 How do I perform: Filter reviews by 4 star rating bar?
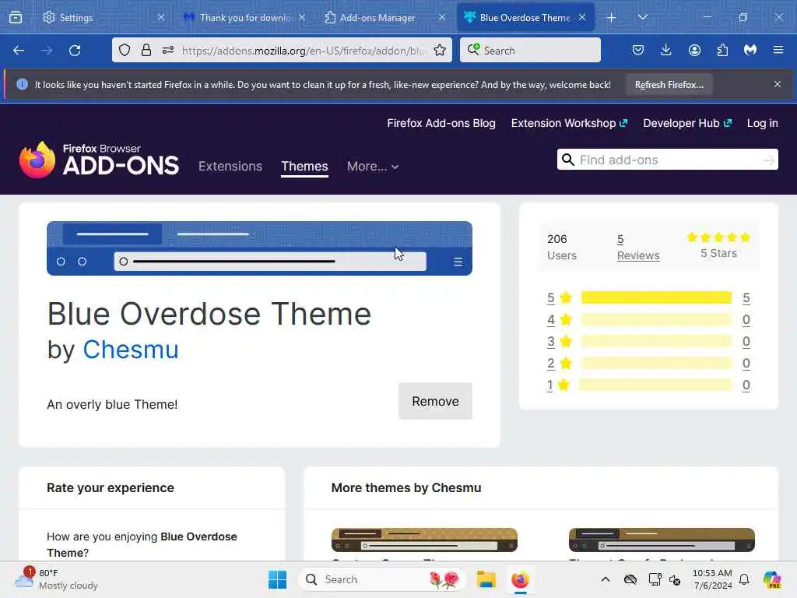coord(656,319)
